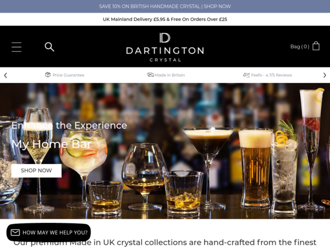Click the SHOP NOW hero button
330x247 pixels.
point(36,171)
